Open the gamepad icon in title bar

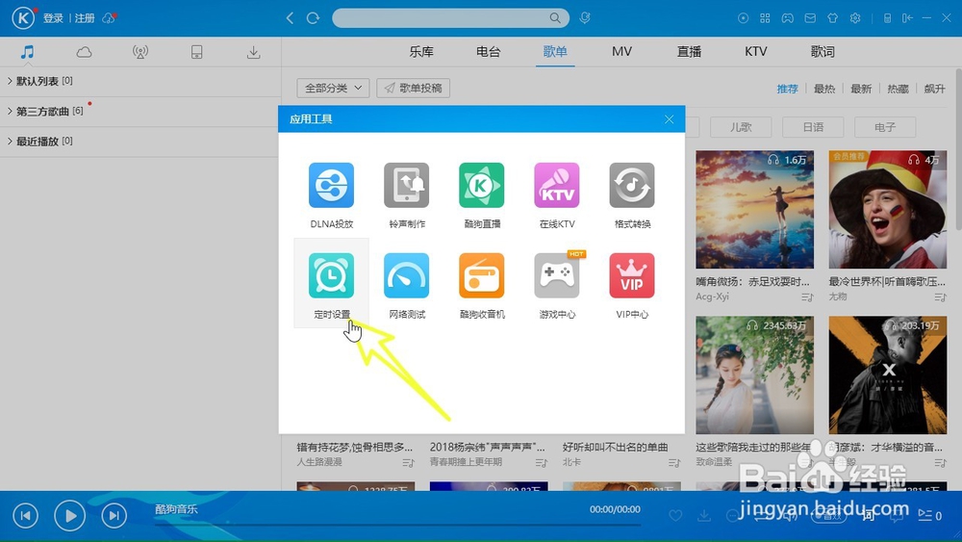click(x=787, y=18)
